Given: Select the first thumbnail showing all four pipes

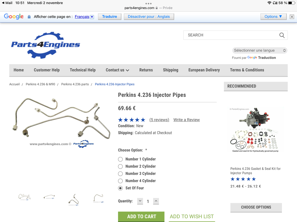Looking at the screenshot, I should coord(25,197).
